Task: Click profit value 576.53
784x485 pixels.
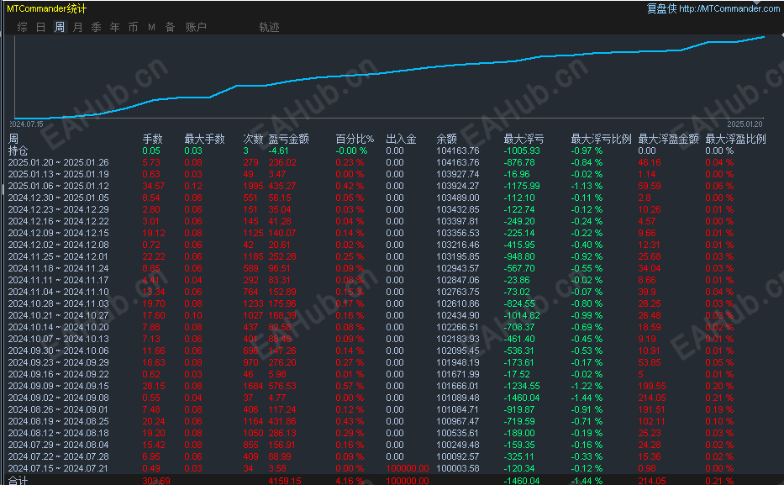Action: 282,386
